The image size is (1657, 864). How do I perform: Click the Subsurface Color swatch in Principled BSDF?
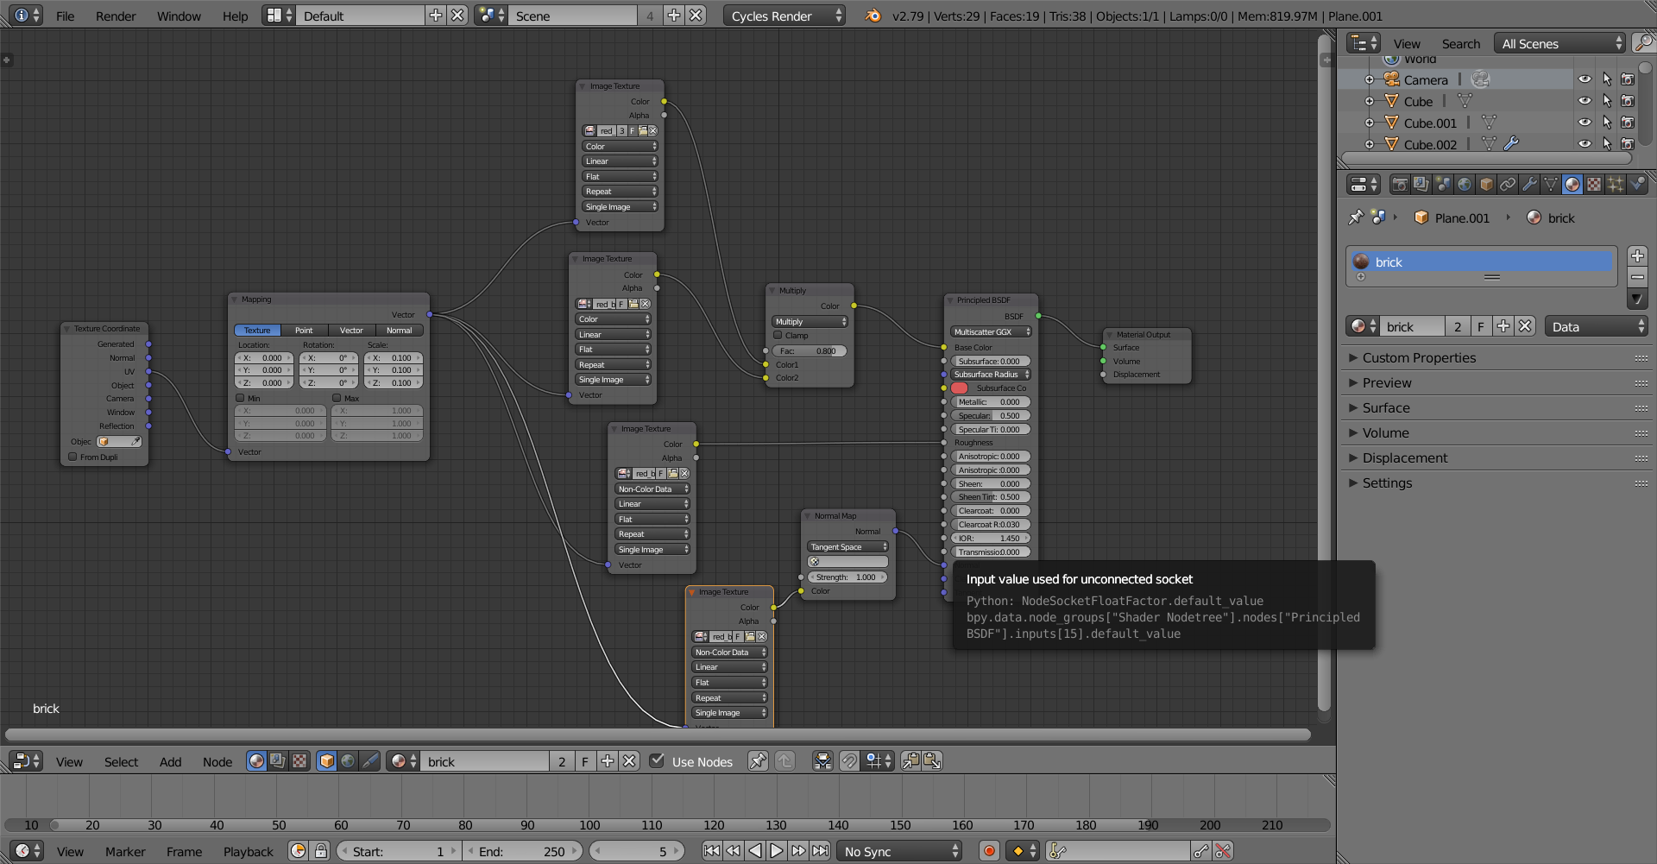click(x=959, y=388)
